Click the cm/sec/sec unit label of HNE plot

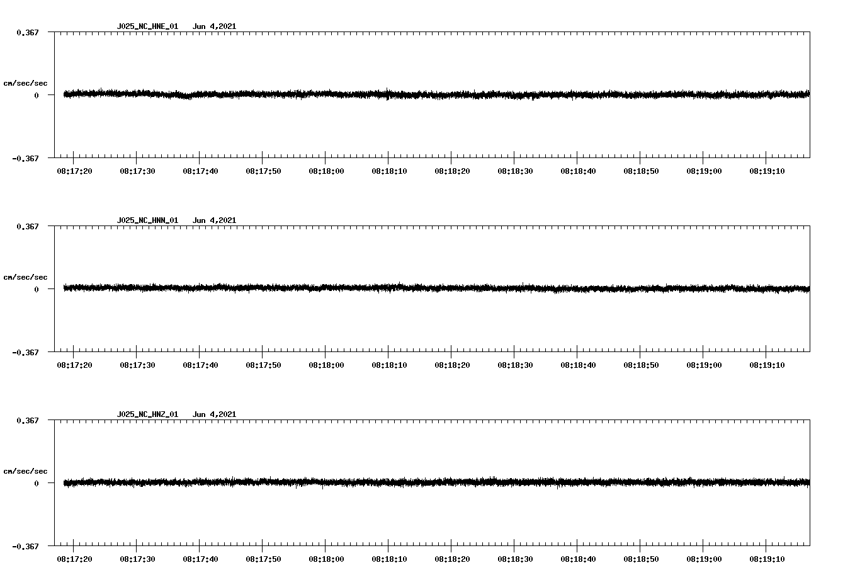25,83
